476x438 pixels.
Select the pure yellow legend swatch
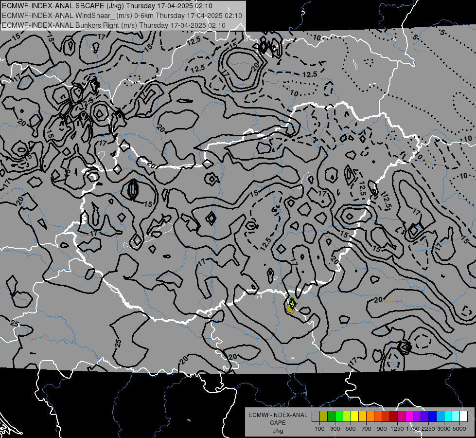pyautogui.click(x=354, y=417)
